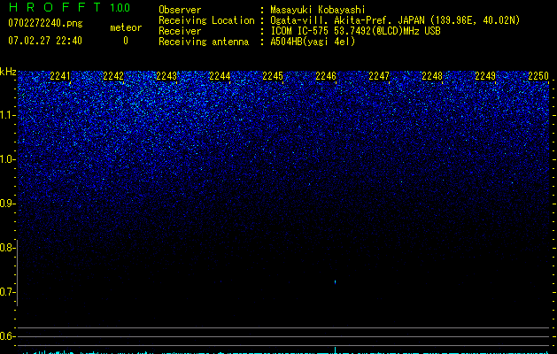Click the 2248 time marker

tap(432, 76)
